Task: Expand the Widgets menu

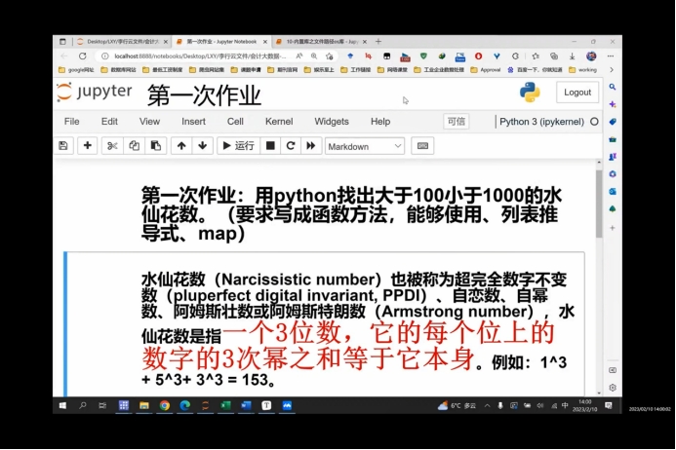Action: [332, 122]
